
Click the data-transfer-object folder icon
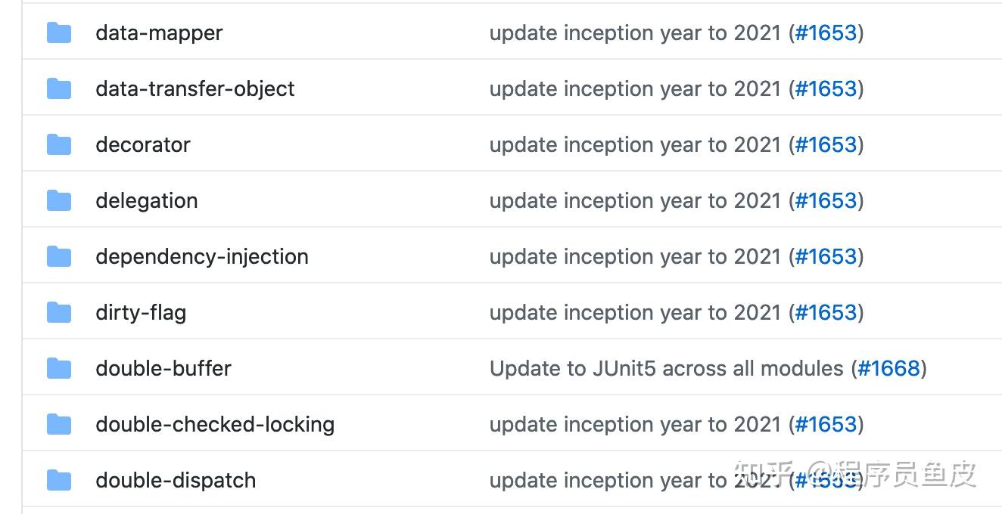pos(59,88)
